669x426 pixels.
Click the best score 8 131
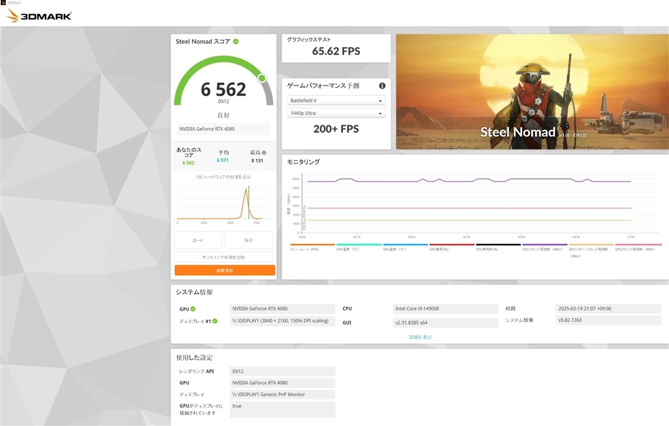click(257, 160)
